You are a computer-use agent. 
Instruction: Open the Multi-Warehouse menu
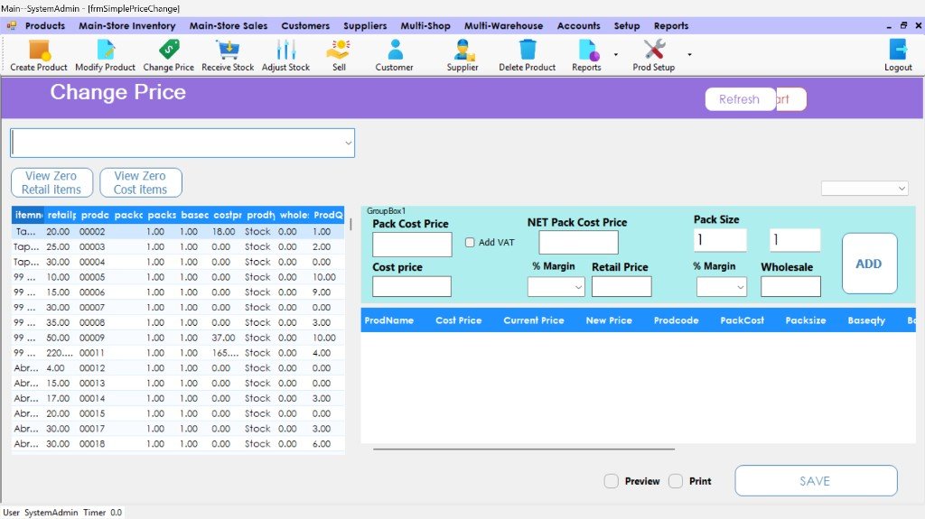(503, 26)
